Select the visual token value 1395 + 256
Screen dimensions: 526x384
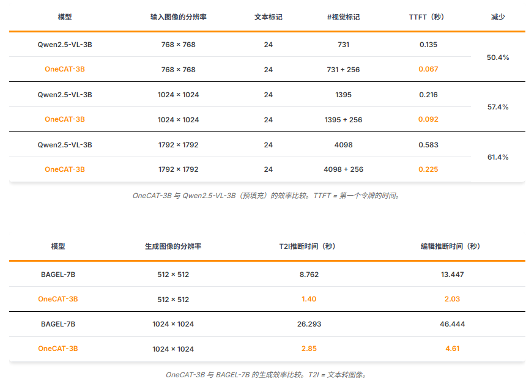coord(343,120)
